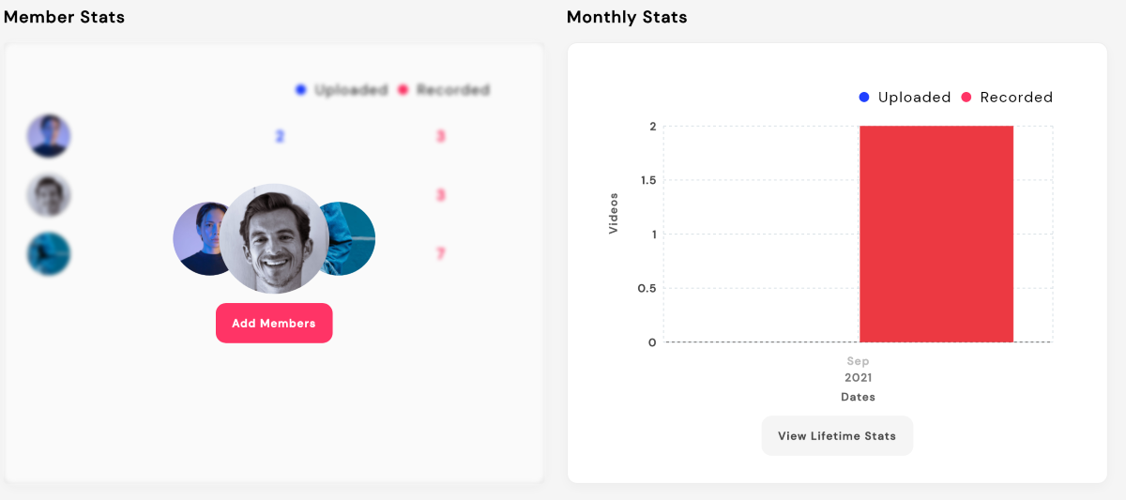Click the first blurred member avatar
Viewport: 1126px width, 500px height.
pos(49,137)
